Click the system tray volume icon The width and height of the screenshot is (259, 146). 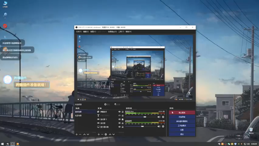(248, 144)
